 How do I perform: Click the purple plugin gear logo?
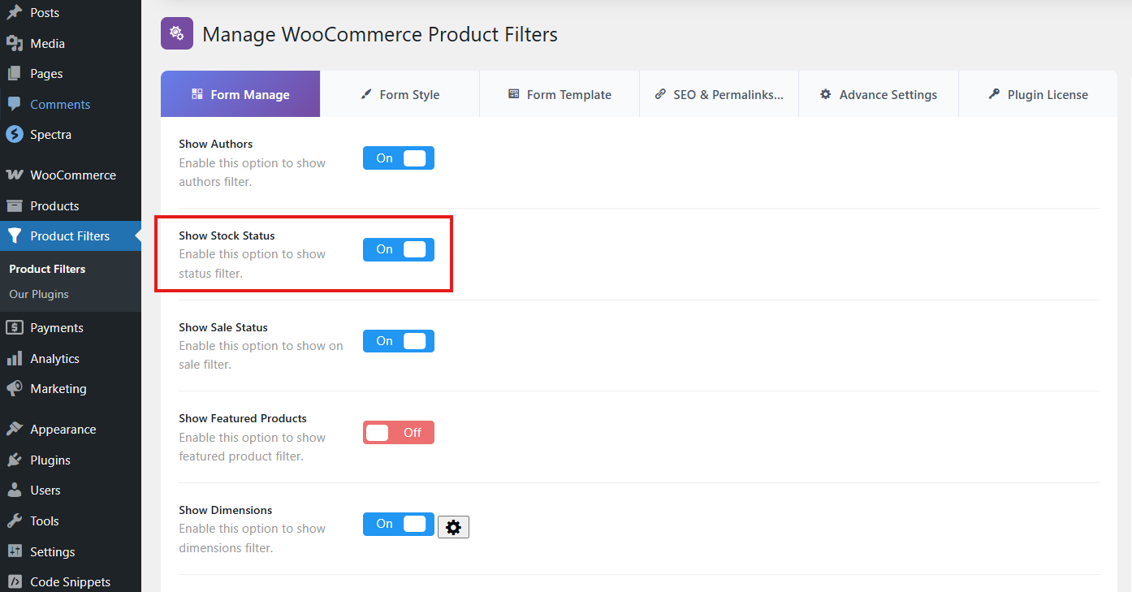click(x=177, y=33)
